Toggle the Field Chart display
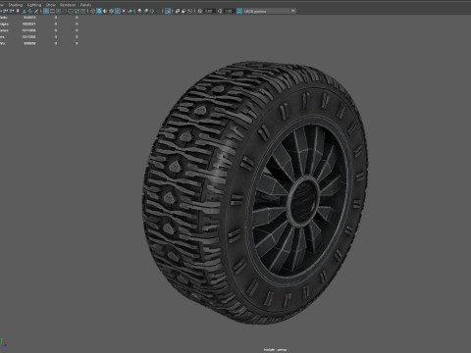Viewport: 471px width, 353px height. click(x=71, y=11)
